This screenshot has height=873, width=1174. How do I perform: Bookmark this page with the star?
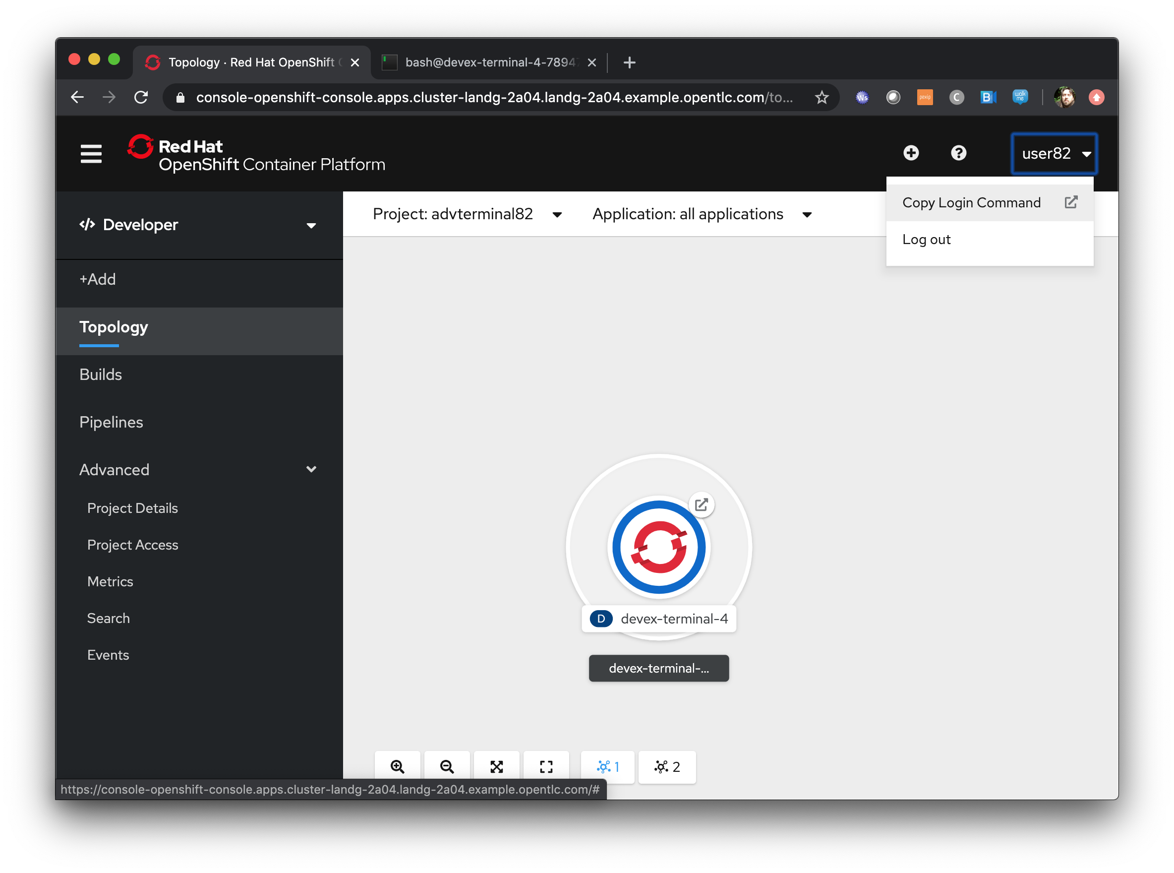[x=822, y=97]
